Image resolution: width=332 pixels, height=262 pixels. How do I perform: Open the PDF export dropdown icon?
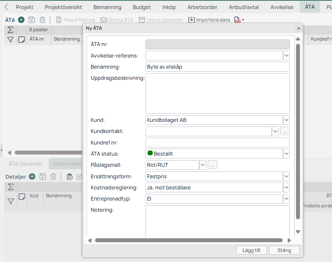239,20
